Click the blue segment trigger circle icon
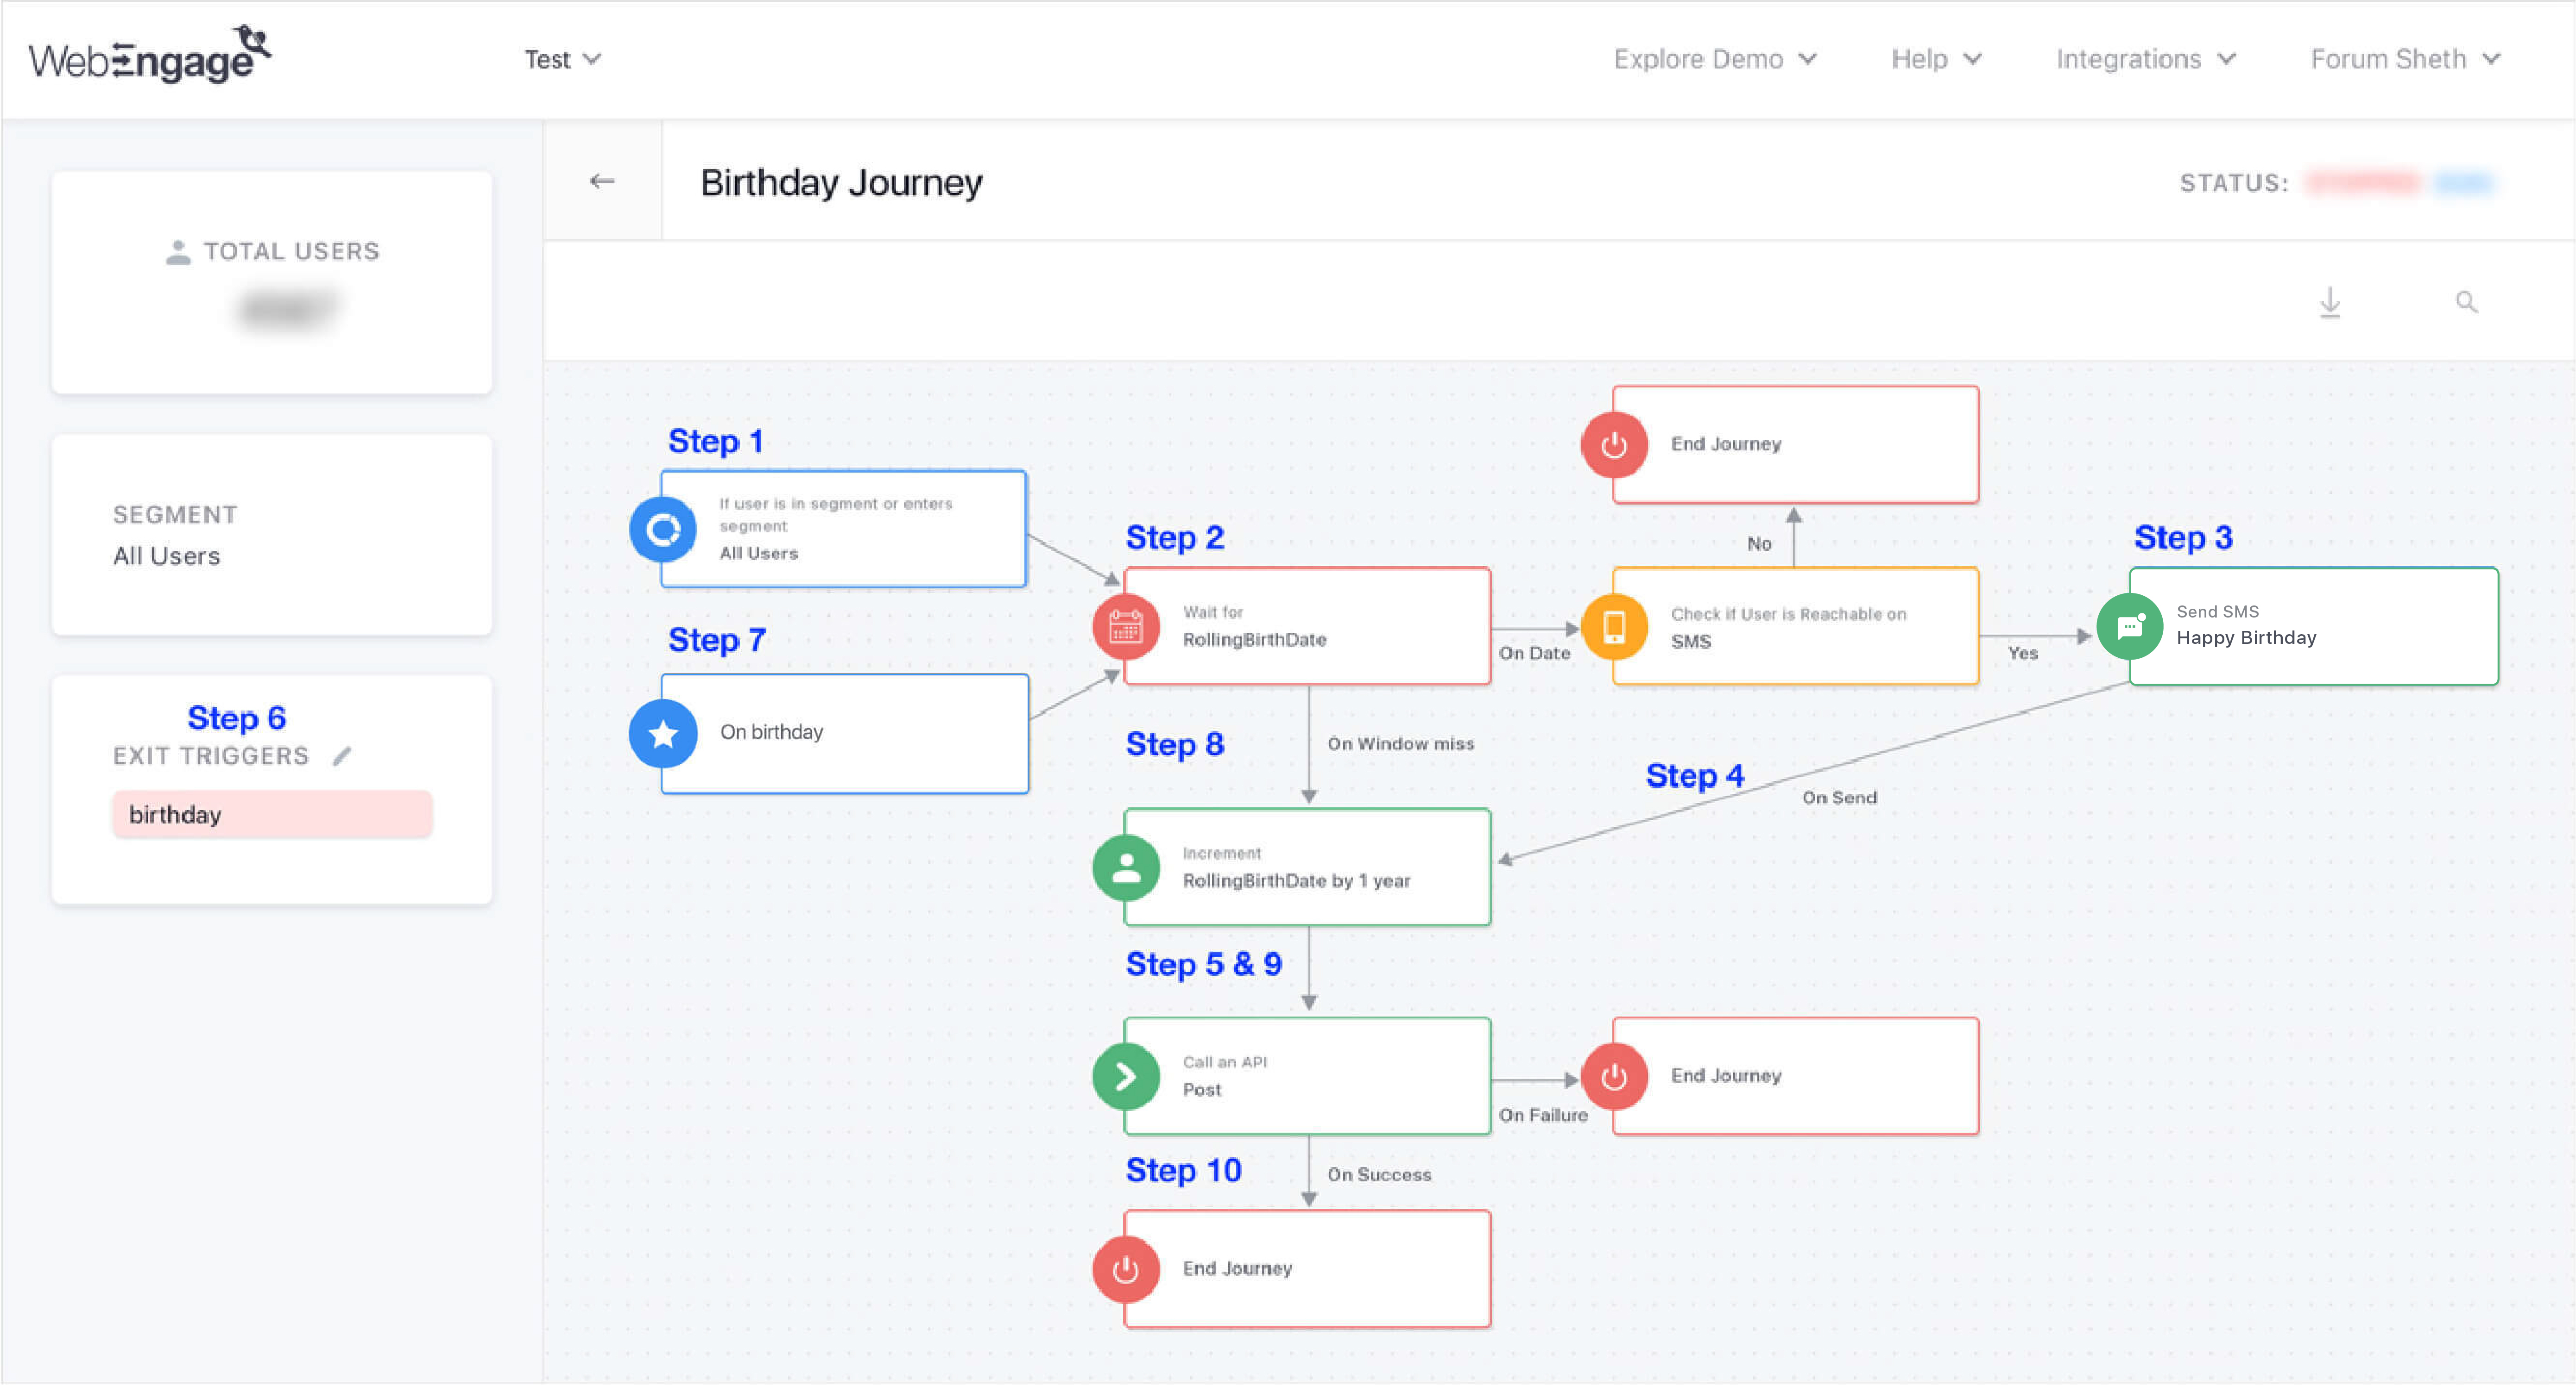 tap(663, 530)
